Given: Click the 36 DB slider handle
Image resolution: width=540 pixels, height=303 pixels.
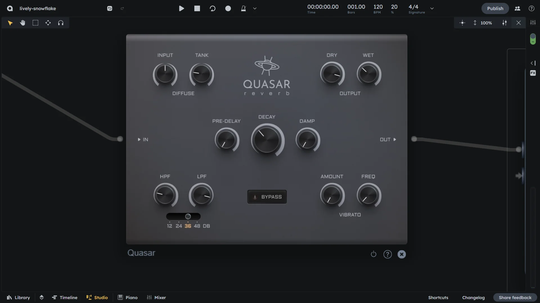Looking at the screenshot, I should click(187, 216).
